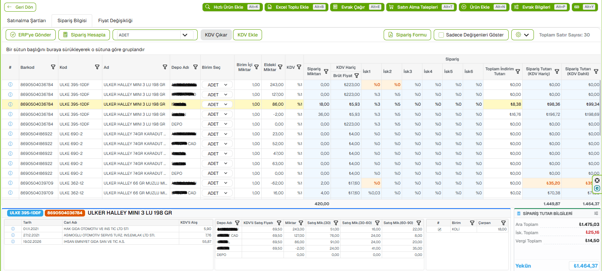Click the Sipariş Hesapla button

(84, 35)
